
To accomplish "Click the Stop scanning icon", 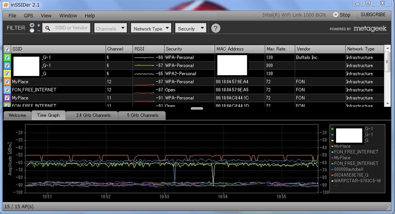I will [x=336, y=15].
